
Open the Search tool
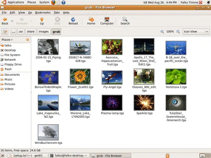pyautogui.click(x=125, y=21)
